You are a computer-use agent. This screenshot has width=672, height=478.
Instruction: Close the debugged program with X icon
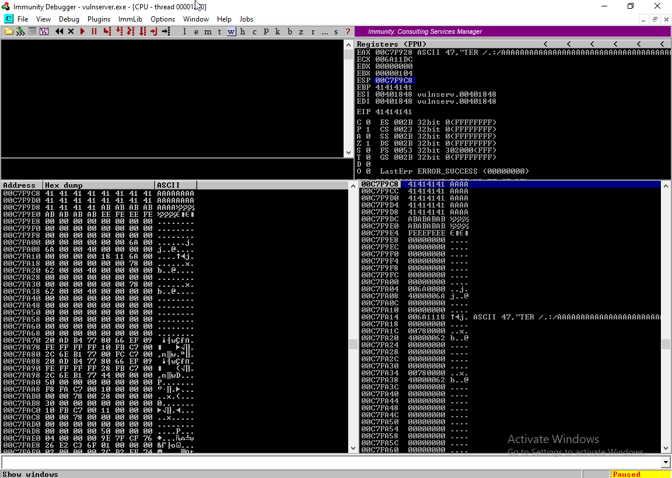71,31
